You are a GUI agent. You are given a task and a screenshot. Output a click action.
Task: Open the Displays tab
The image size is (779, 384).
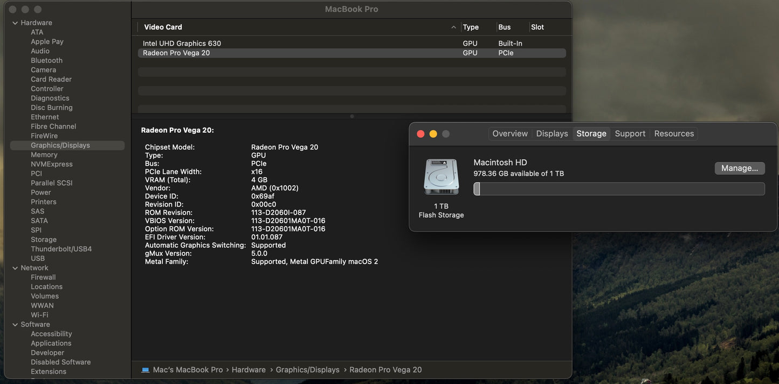tap(551, 134)
